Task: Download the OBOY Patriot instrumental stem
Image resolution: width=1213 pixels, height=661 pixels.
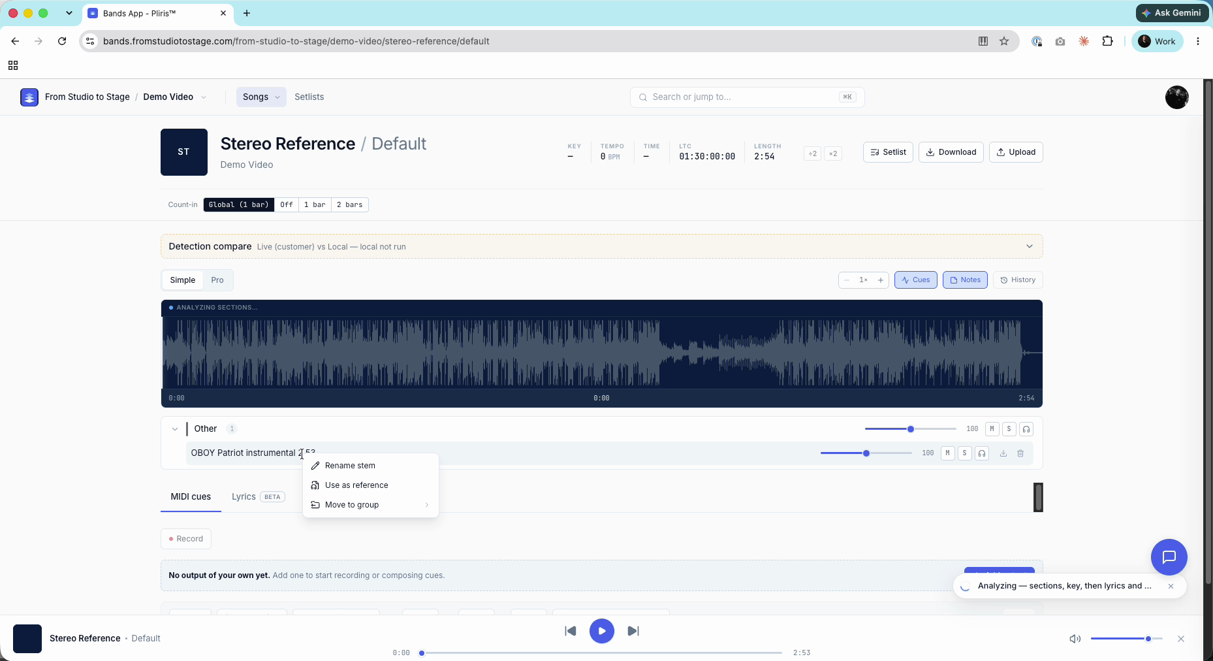Action: 1003,453
